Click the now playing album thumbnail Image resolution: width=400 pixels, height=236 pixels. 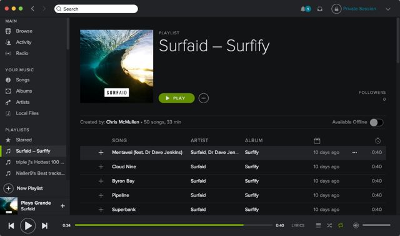9,206
